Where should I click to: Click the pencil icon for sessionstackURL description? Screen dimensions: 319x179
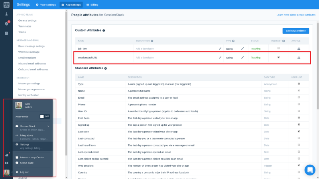pyautogui.click(x=220, y=57)
